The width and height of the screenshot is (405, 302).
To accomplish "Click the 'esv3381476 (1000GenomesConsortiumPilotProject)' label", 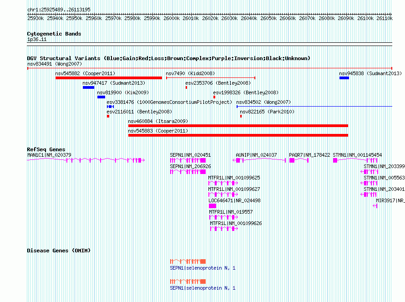I will coord(169,102).
